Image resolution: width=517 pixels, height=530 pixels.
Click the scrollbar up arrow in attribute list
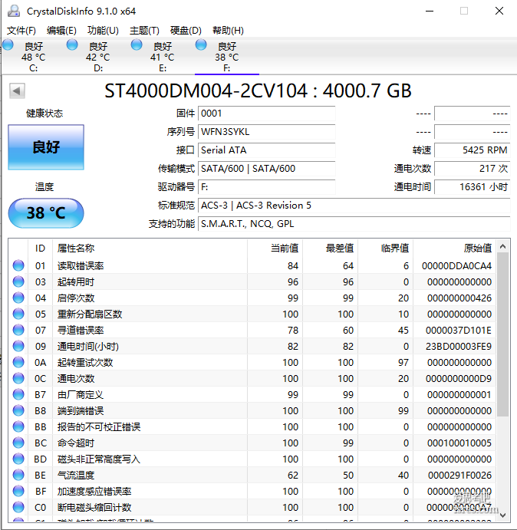(502, 246)
